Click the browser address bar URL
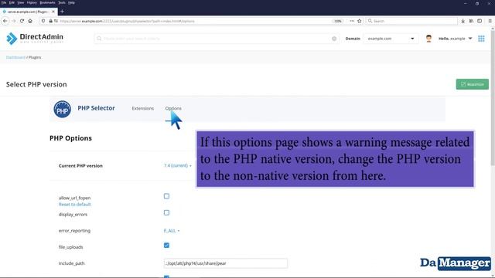This screenshot has width=495, height=278. (127, 21)
